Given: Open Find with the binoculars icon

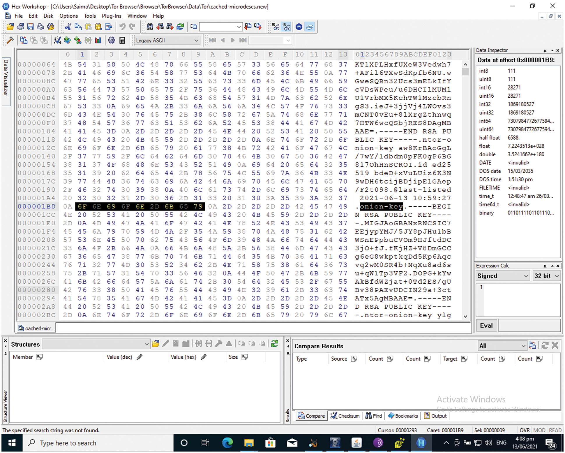Looking at the screenshot, I should 150,27.
